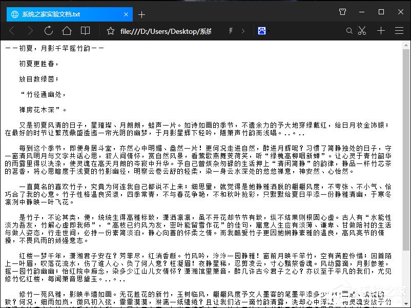
Task: Select the 系统之家实验文档.txt tab
Action: 70,14
